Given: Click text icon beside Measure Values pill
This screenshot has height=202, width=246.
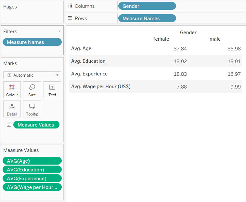Looking at the screenshot, I should (9, 125).
